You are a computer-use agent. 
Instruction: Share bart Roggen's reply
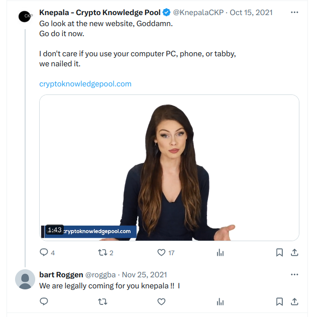click(x=294, y=302)
